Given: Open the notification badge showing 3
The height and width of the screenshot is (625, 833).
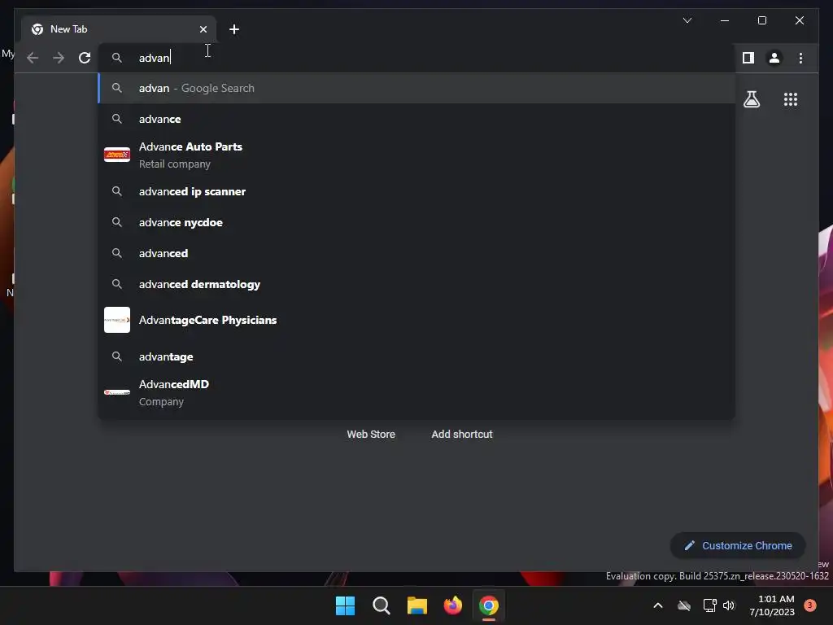Looking at the screenshot, I should tap(809, 605).
